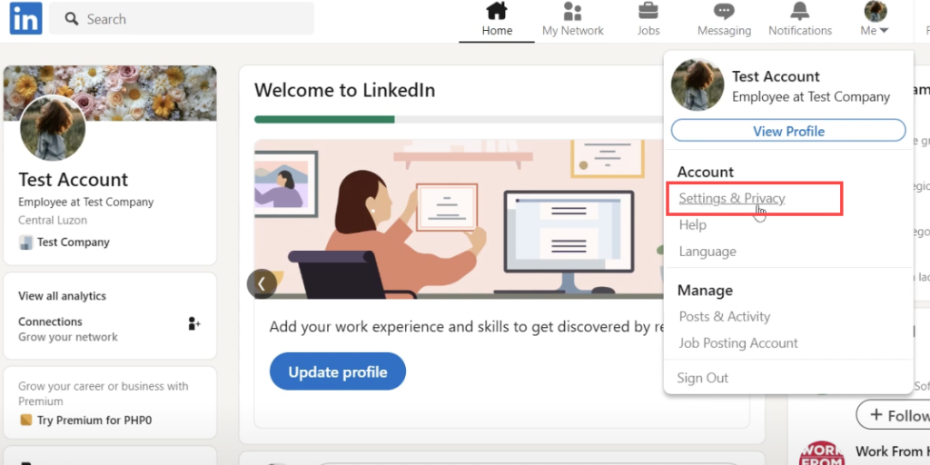The width and height of the screenshot is (930, 465).
Task: Click the floral cover banner image
Action: [110, 94]
